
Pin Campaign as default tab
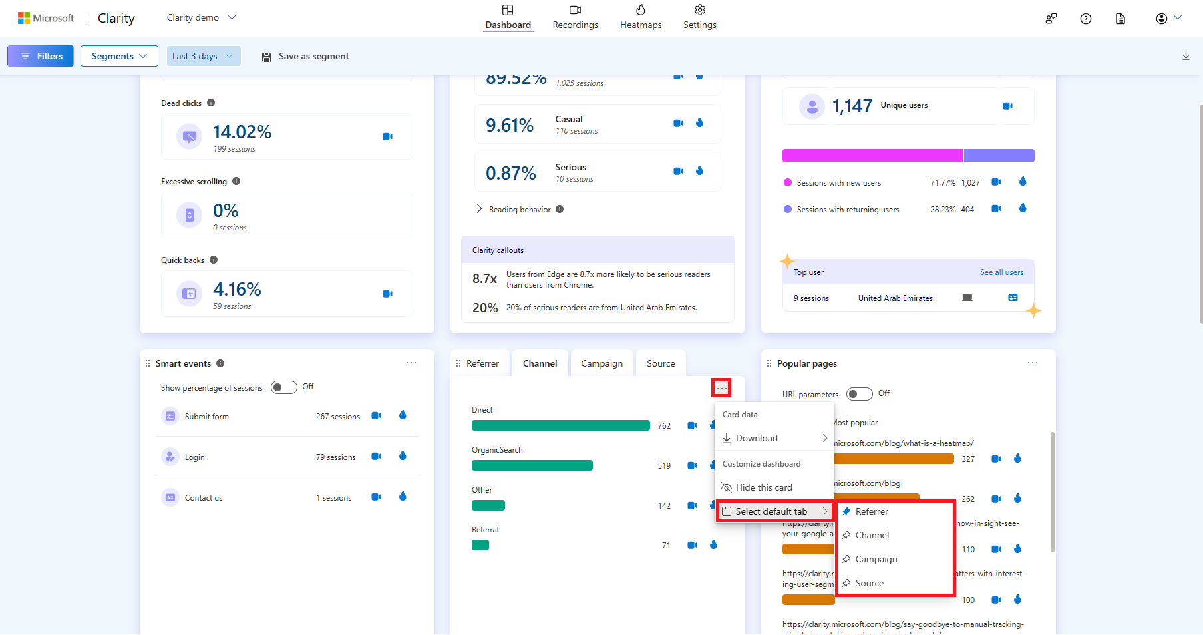(895, 559)
